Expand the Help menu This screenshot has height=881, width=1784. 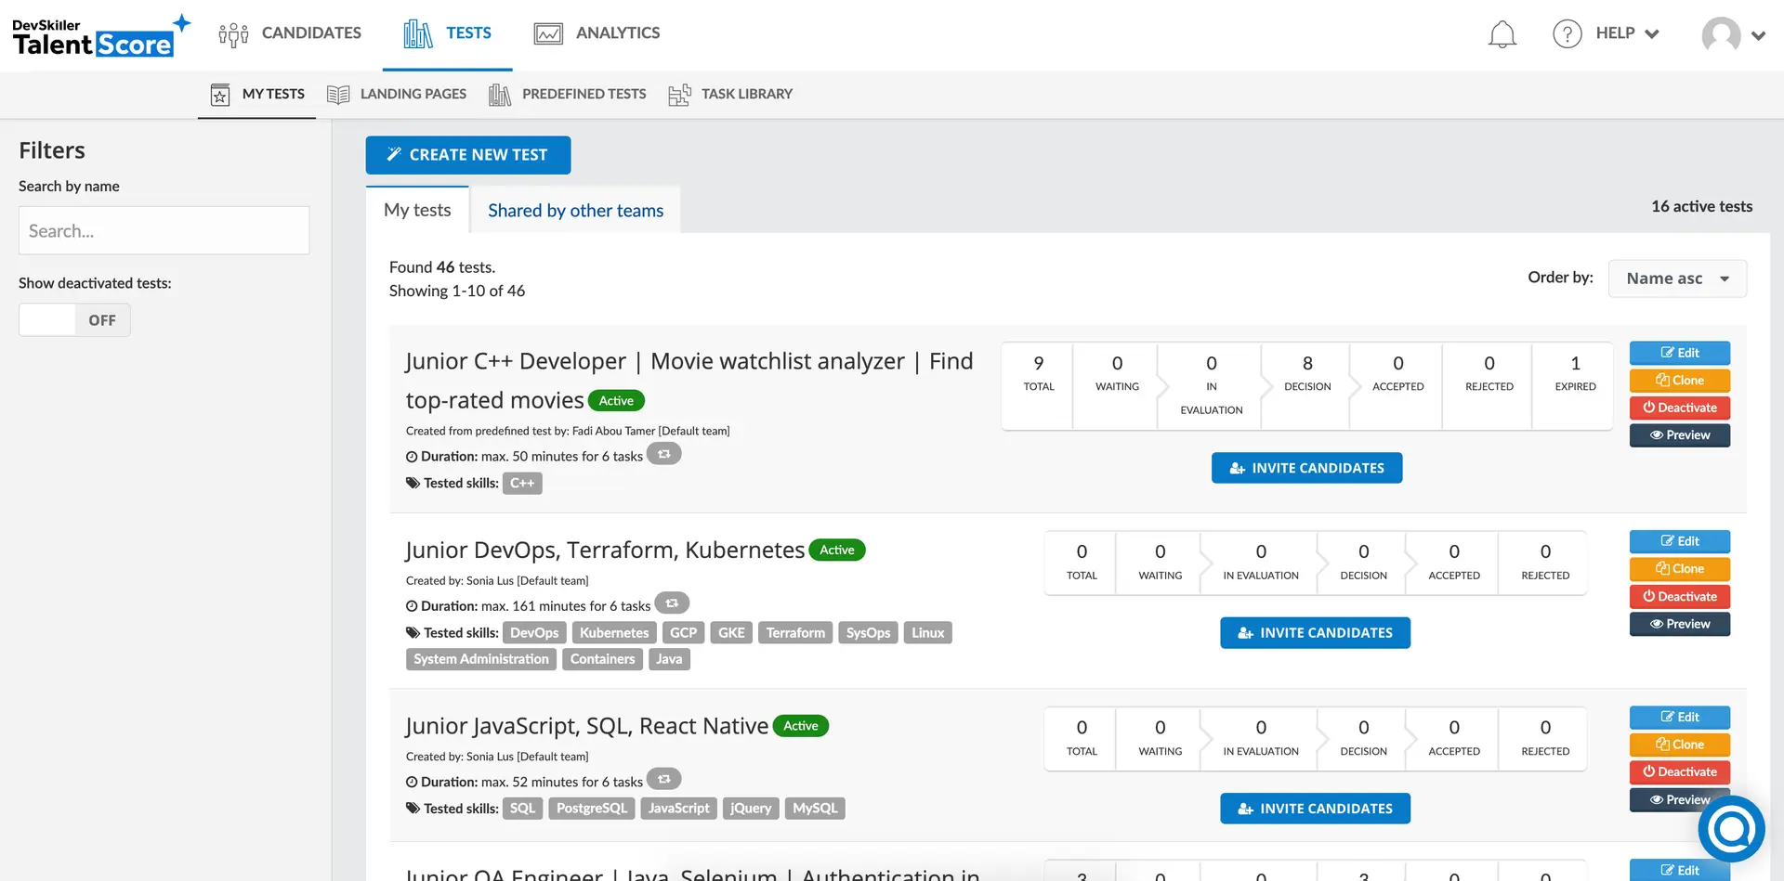tap(1626, 33)
